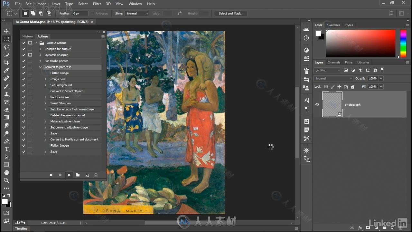Toggle checkmark for Reduce Noise step
The image size is (412, 232).
(23, 97)
